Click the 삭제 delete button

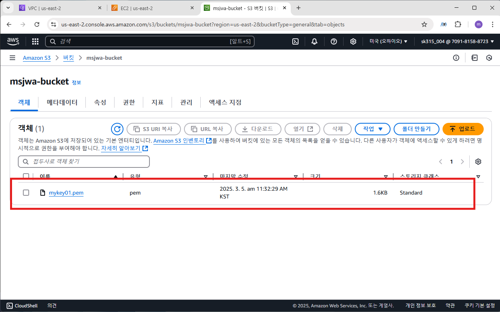337,129
